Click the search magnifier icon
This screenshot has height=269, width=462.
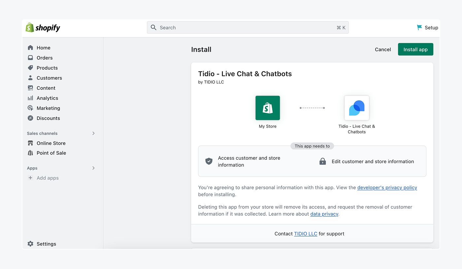pyautogui.click(x=153, y=28)
